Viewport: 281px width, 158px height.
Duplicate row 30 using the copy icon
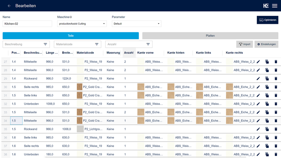click(267, 87)
